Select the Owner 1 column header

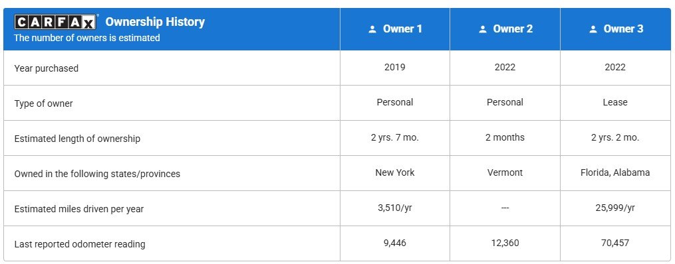click(x=395, y=29)
